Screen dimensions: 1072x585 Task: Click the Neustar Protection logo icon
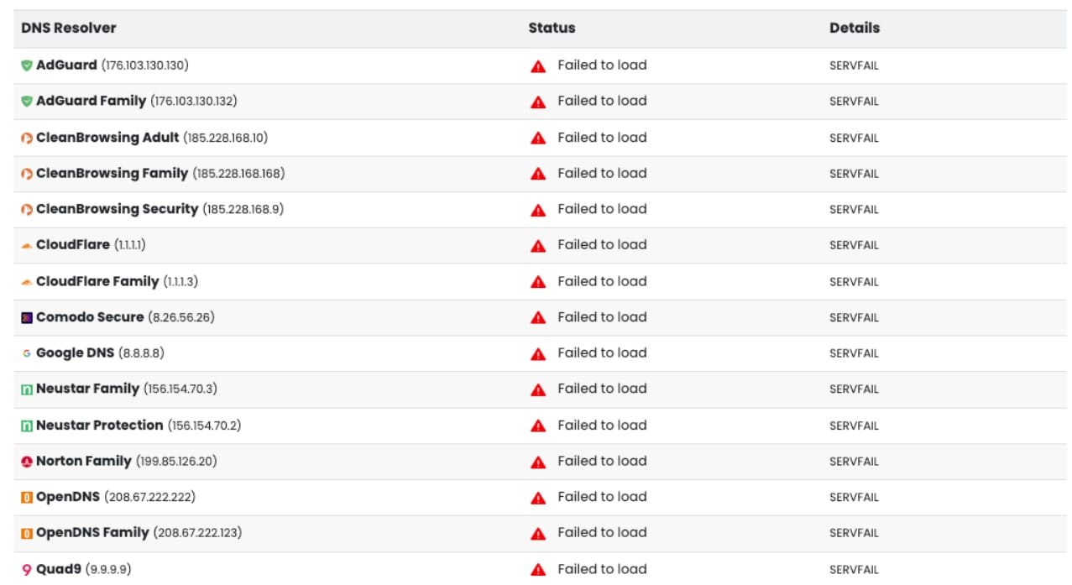27,426
